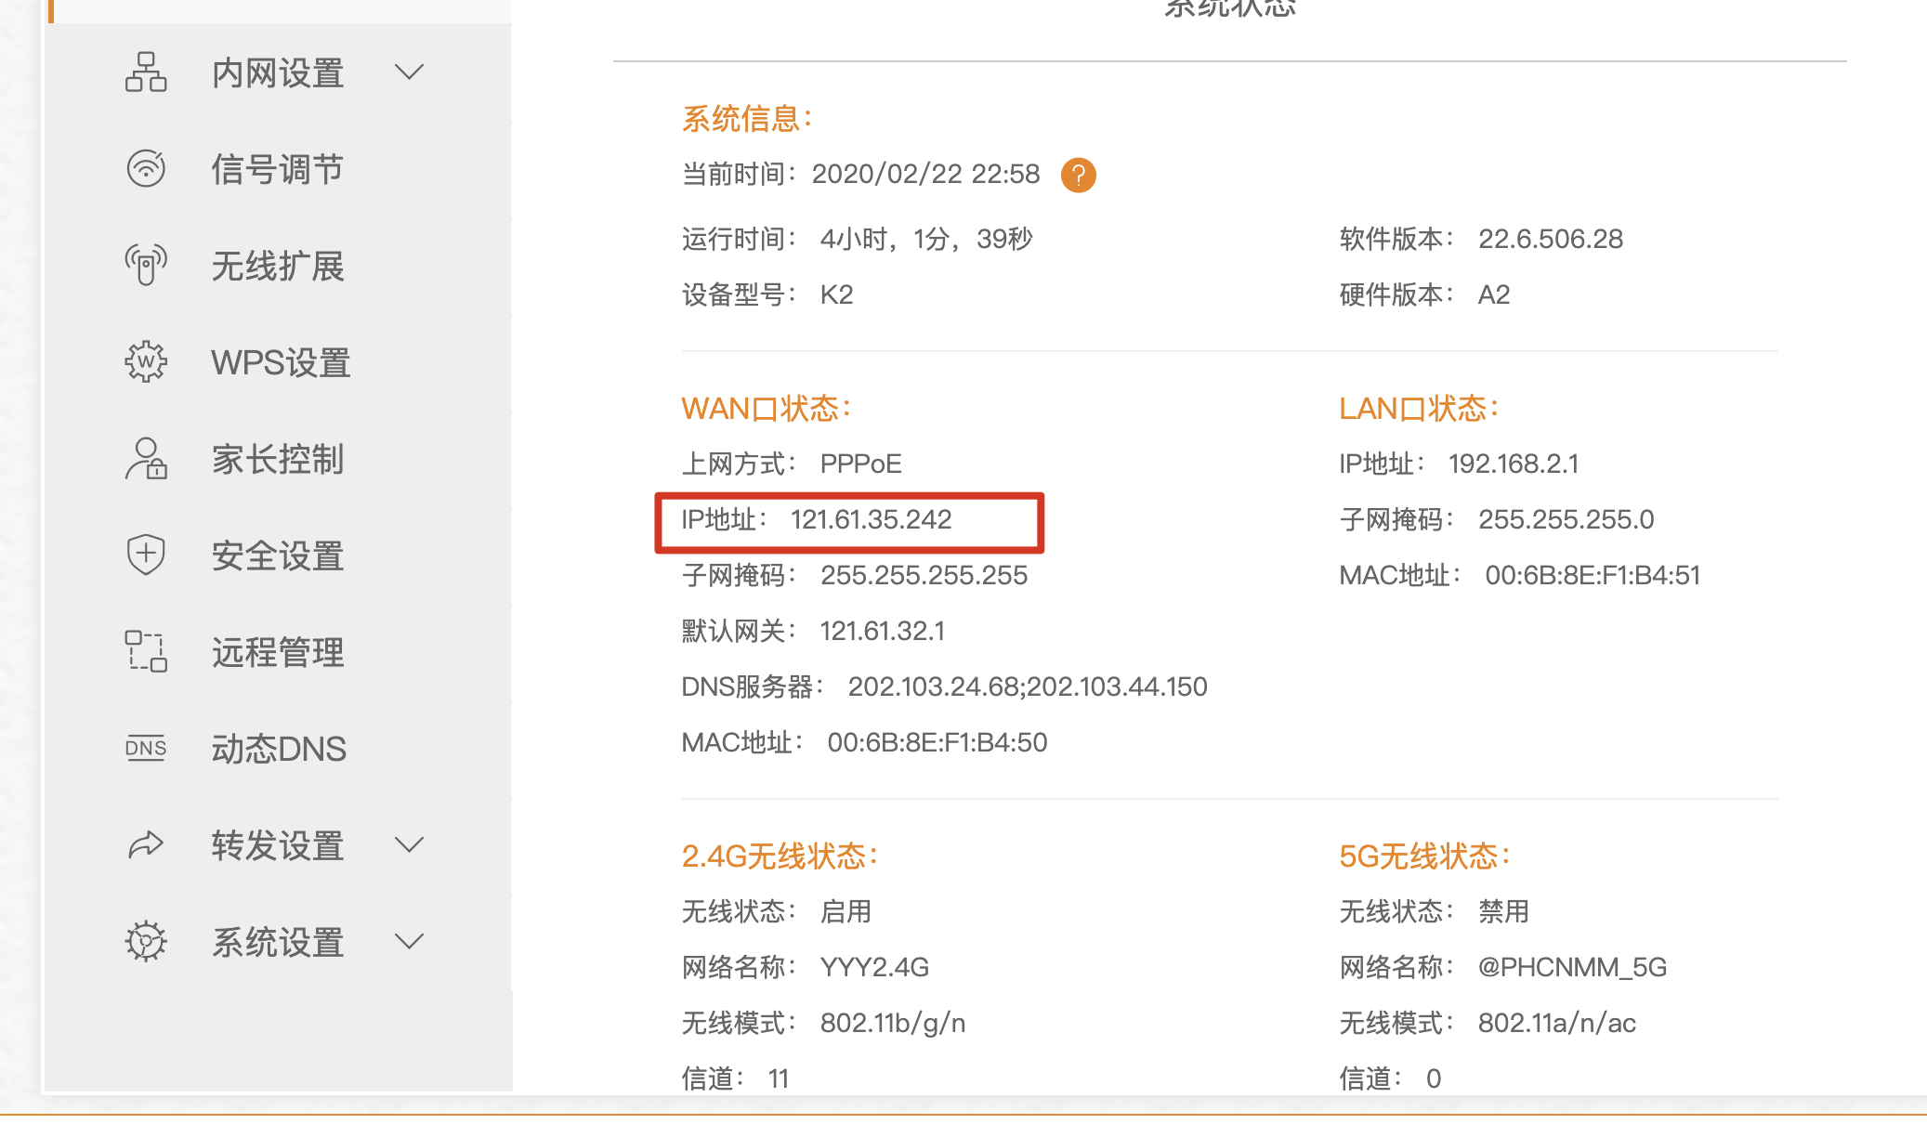Click the 家长控制 person lock icon
1927x1124 pixels.
click(x=146, y=459)
